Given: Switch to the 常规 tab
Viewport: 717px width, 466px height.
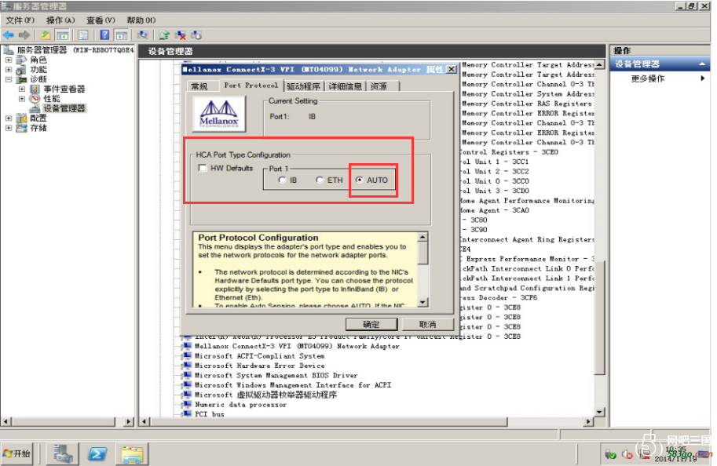Looking at the screenshot, I should tap(199, 86).
